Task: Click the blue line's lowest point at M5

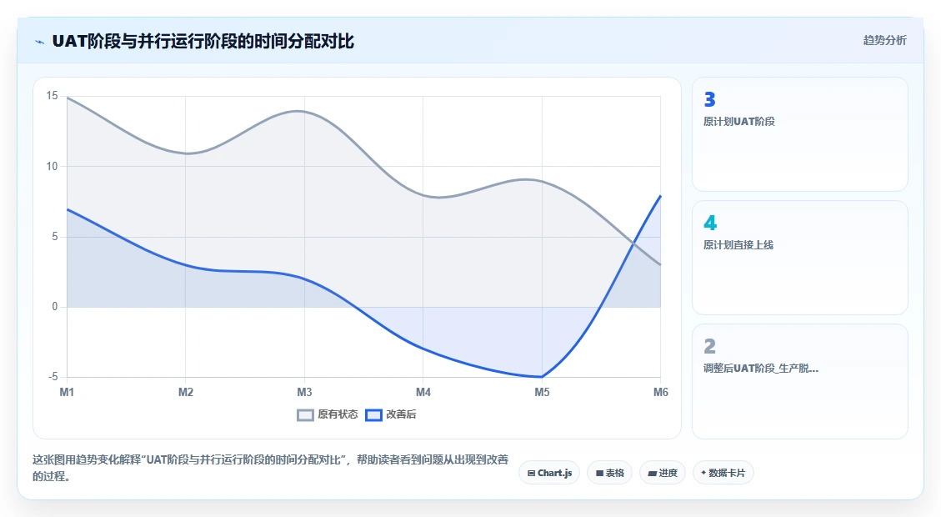Action: coord(542,377)
